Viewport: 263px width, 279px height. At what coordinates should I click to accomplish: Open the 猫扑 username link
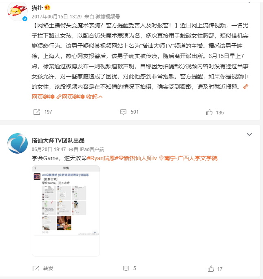tap(37, 8)
